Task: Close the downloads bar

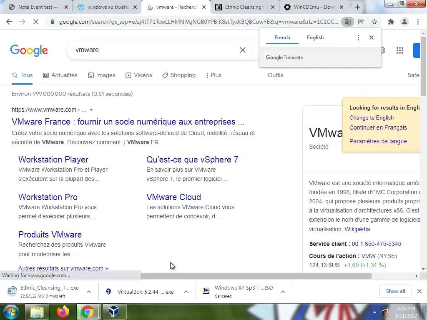Action: tap(419, 291)
